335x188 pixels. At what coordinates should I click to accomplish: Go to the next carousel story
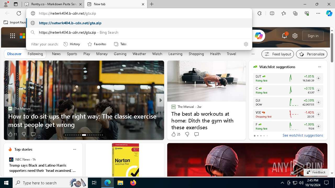tap(160, 100)
